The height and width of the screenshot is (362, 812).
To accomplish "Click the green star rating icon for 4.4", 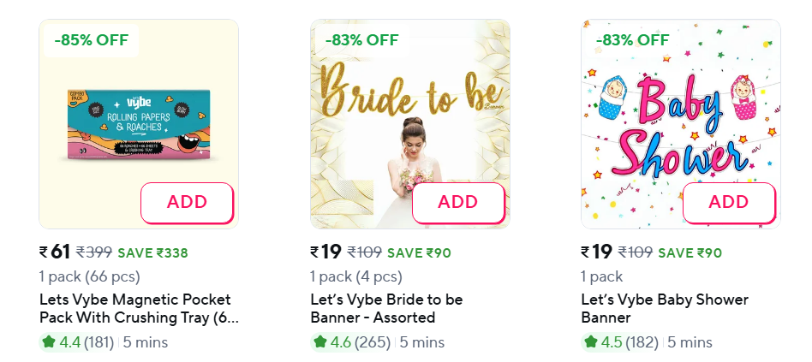I will pos(48,342).
